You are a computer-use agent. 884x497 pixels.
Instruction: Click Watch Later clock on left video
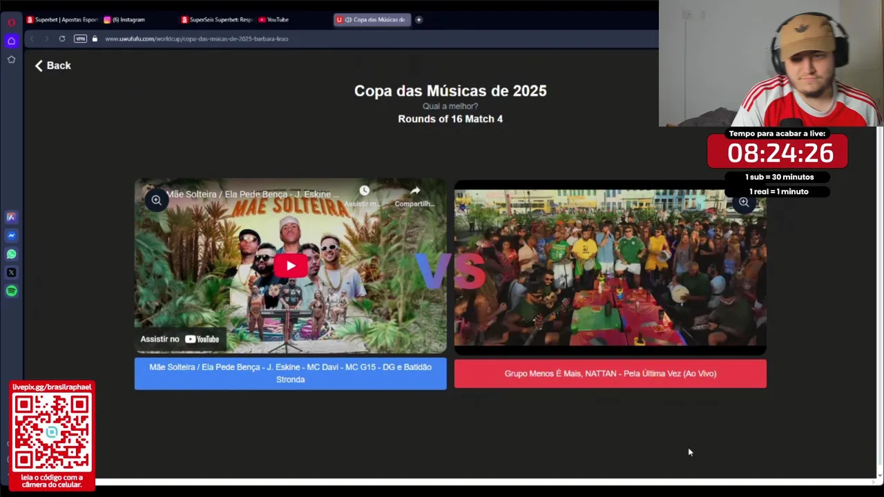tap(364, 194)
